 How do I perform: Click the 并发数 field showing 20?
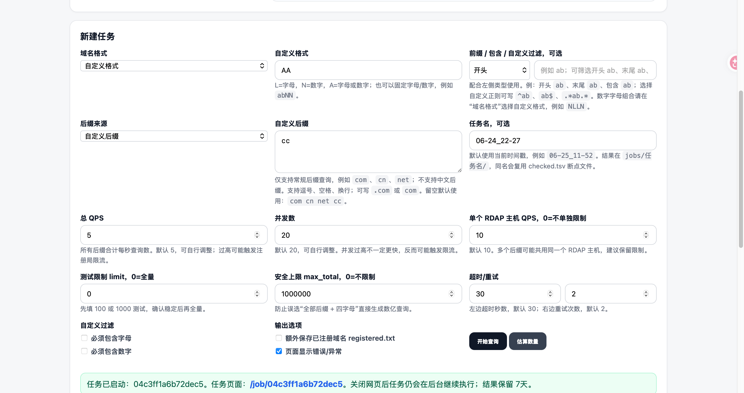368,235
